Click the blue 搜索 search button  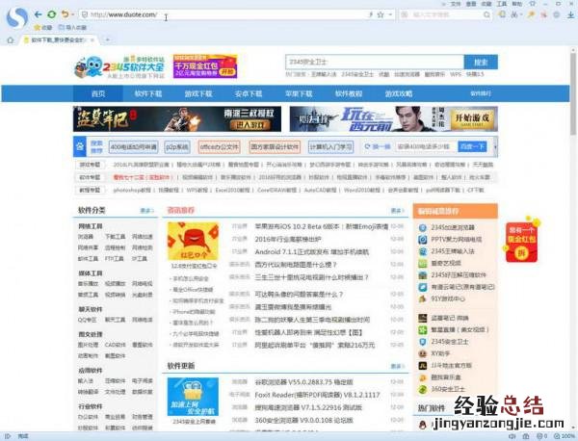click(481, 61)
